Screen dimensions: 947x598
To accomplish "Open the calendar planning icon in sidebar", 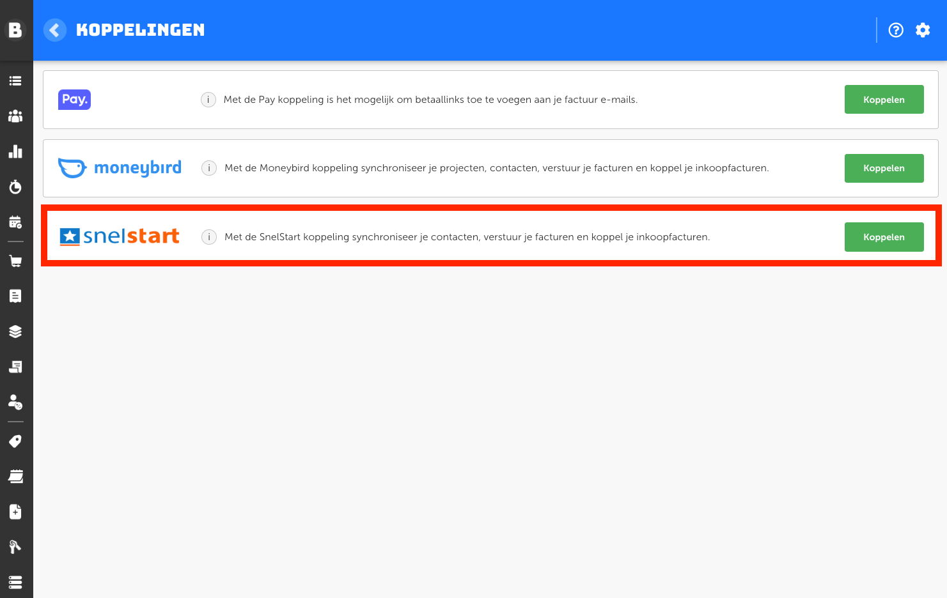I will (15, 222).
